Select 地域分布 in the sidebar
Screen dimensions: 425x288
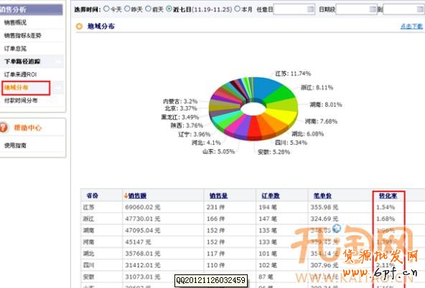(16, 87)
